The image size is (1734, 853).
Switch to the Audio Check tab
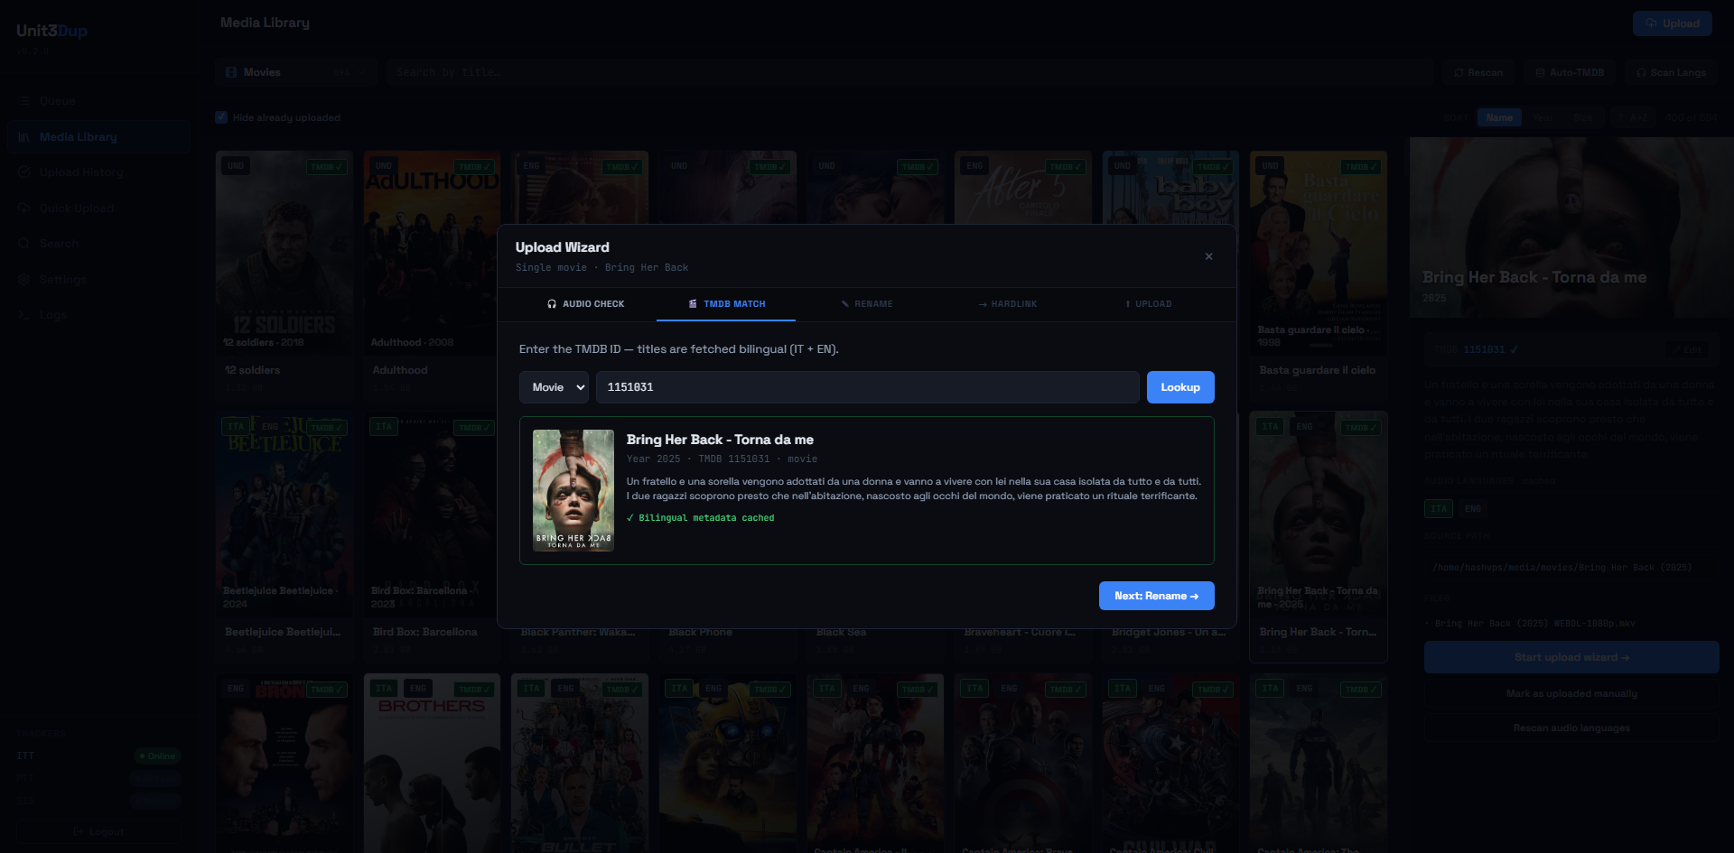click(586, 304)
